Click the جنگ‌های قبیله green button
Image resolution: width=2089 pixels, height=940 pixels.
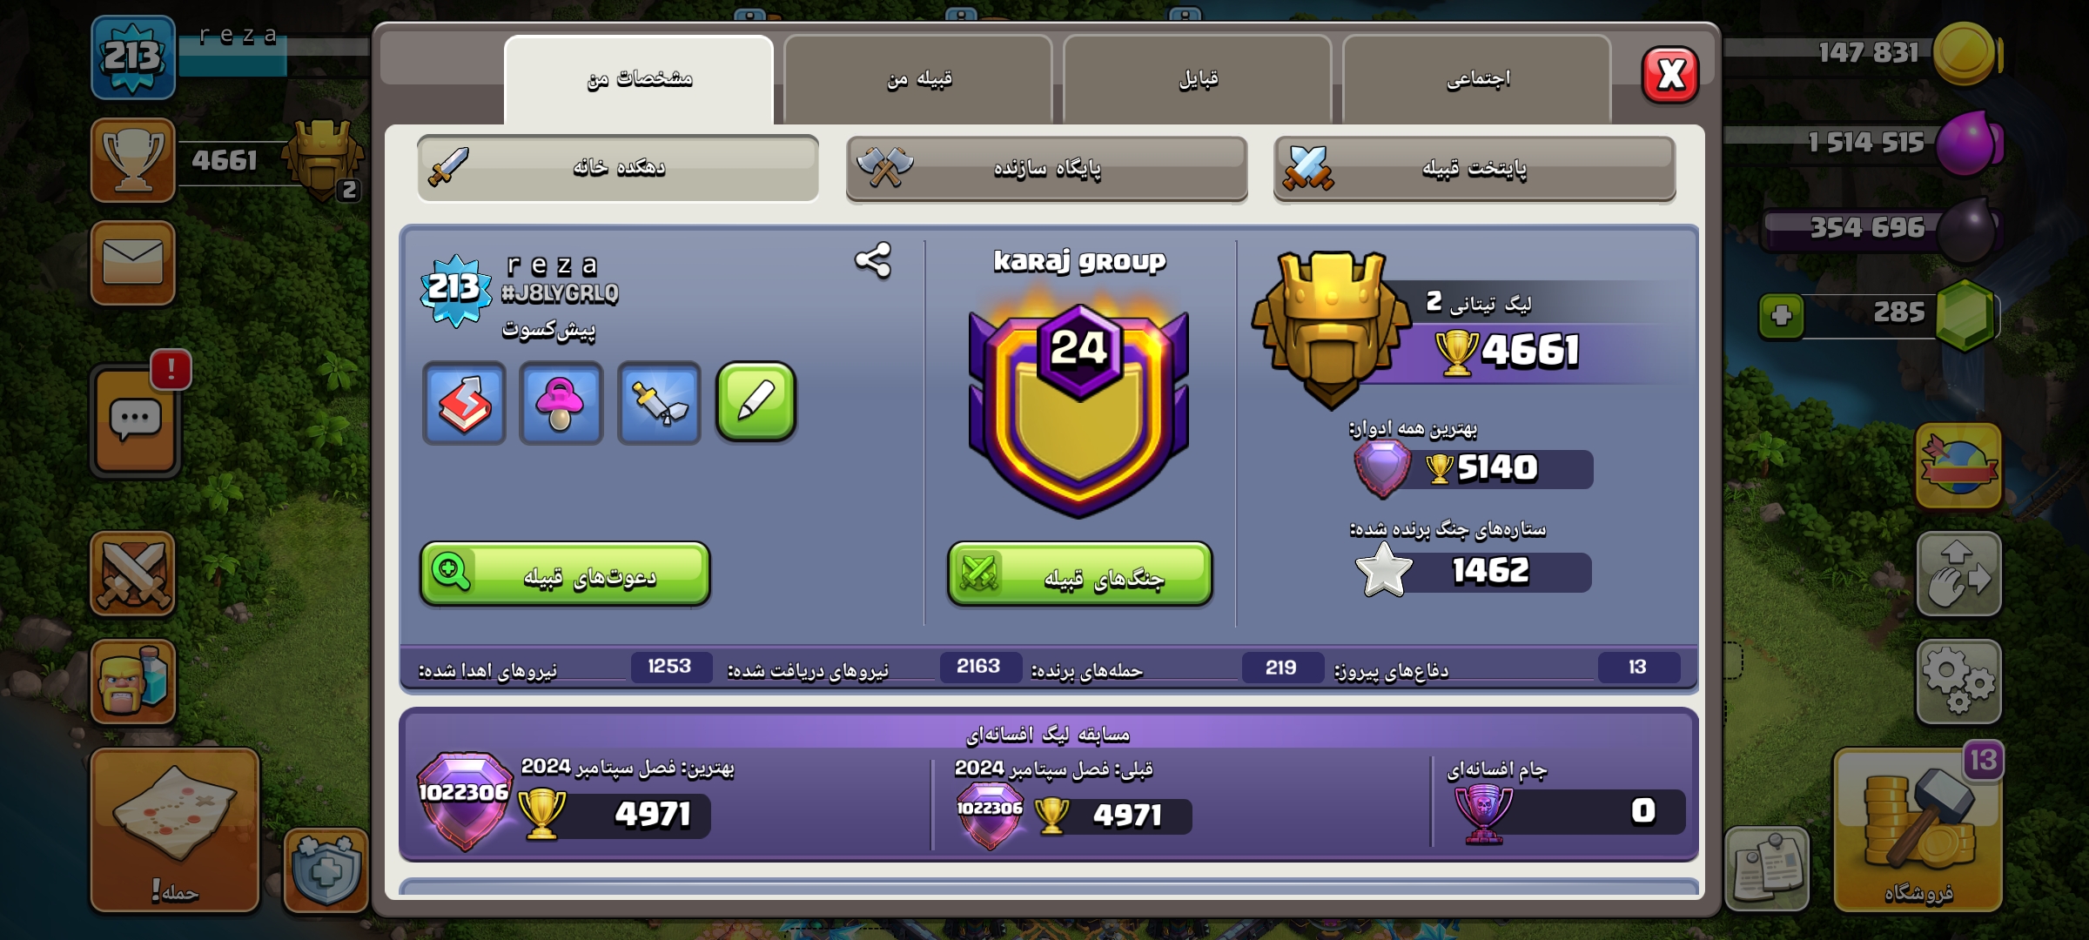[x=1079, y=574]
